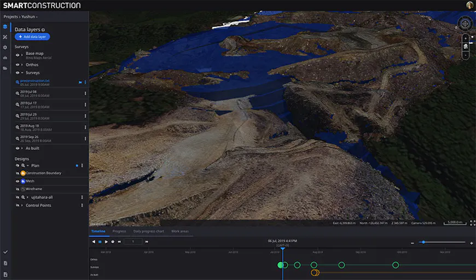
Task: Click the navigation compass control
Action: [x=465, y=24]
